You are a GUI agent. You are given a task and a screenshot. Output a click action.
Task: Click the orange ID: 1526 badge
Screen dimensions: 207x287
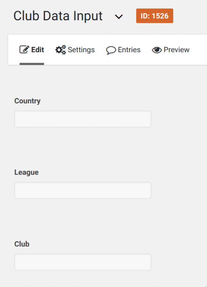click(155, 16)
